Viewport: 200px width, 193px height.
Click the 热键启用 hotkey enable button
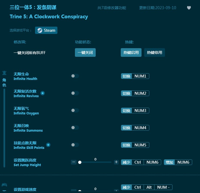click(x=131, y=52)
